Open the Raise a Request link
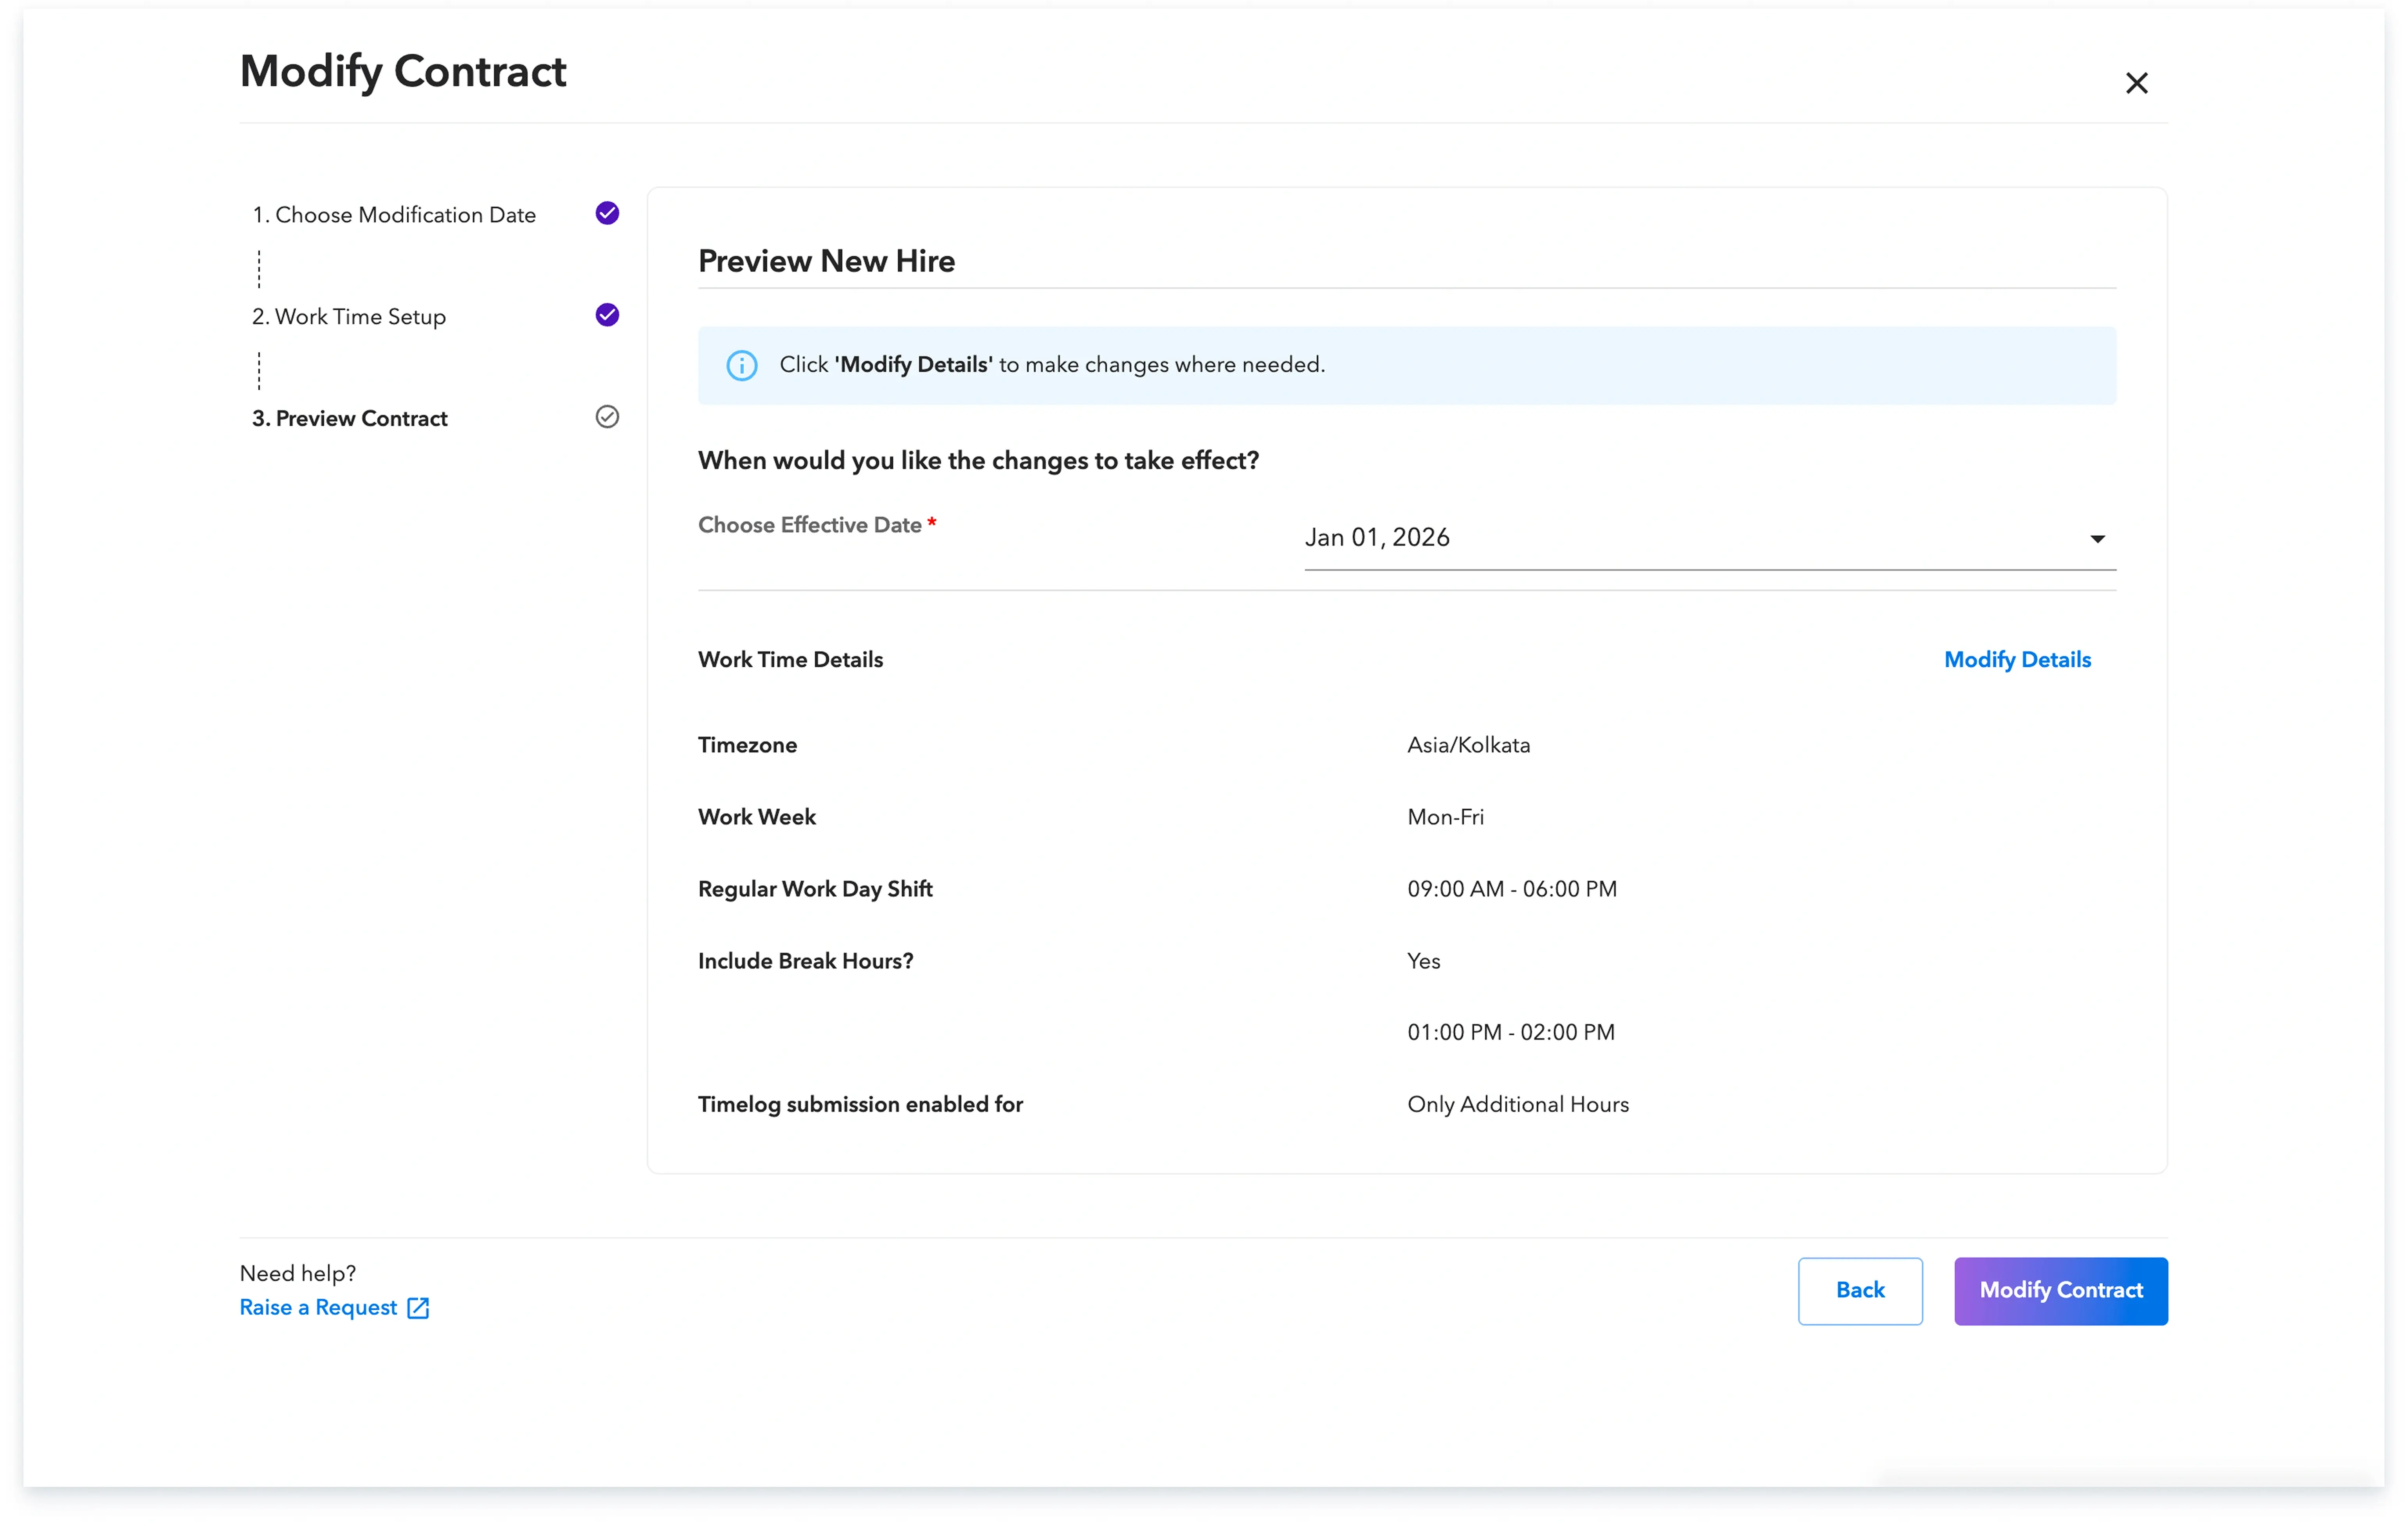This screenshot has width=2408, height=1526. (318, 1308)
